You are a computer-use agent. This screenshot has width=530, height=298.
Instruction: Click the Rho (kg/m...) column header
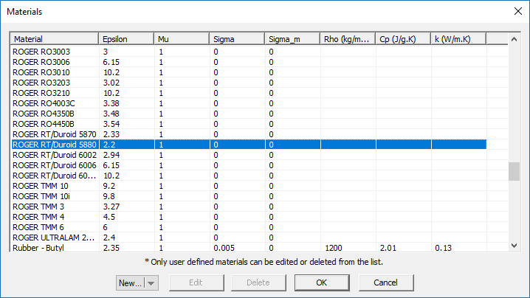pos(348,39)
